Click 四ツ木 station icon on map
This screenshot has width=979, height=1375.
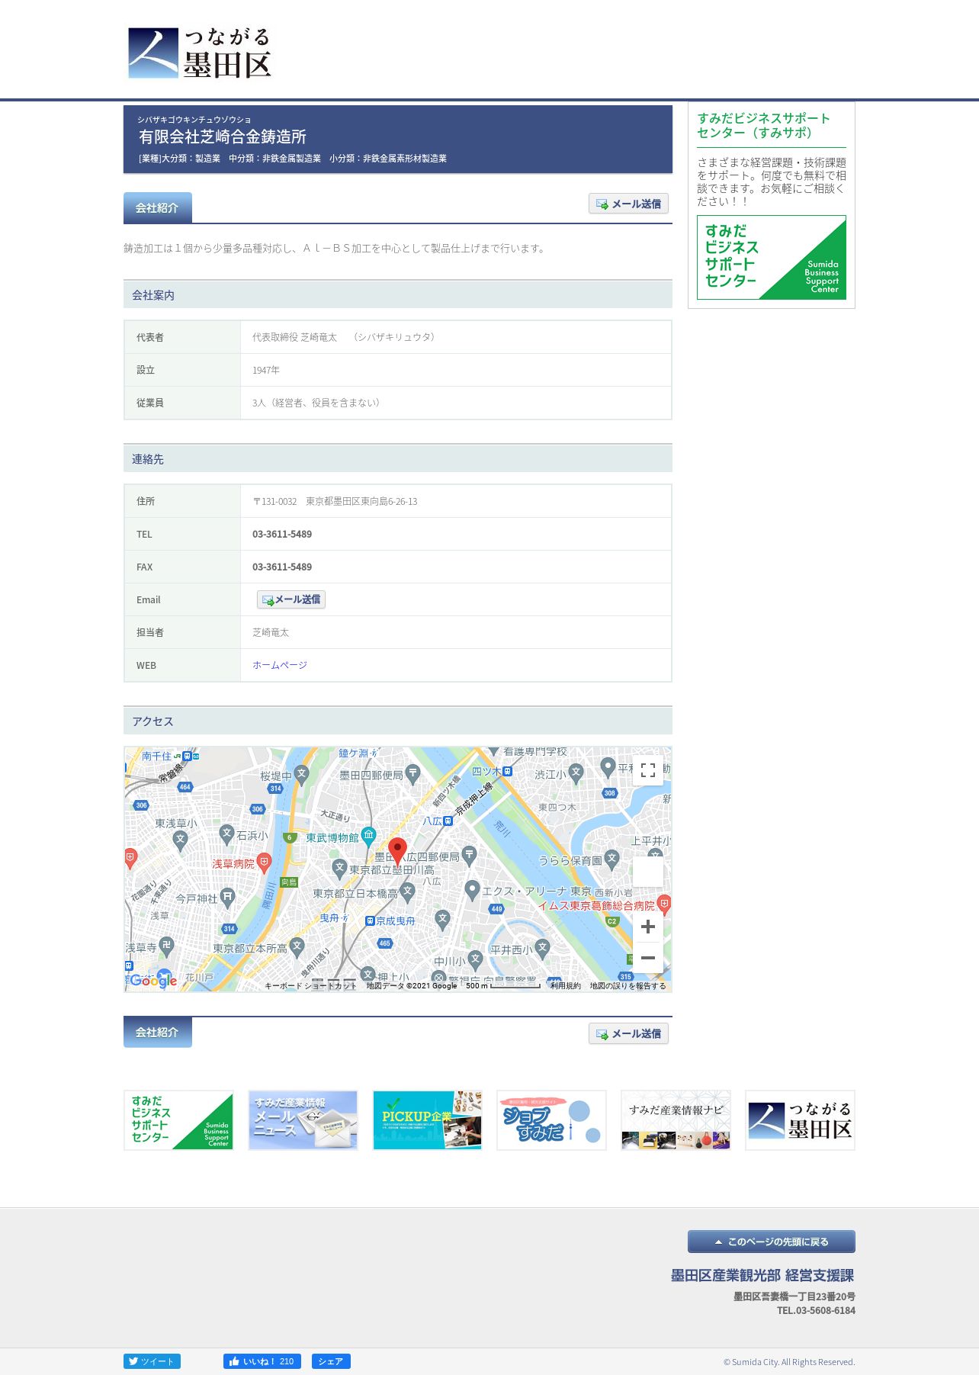click(x=508, y=771)
